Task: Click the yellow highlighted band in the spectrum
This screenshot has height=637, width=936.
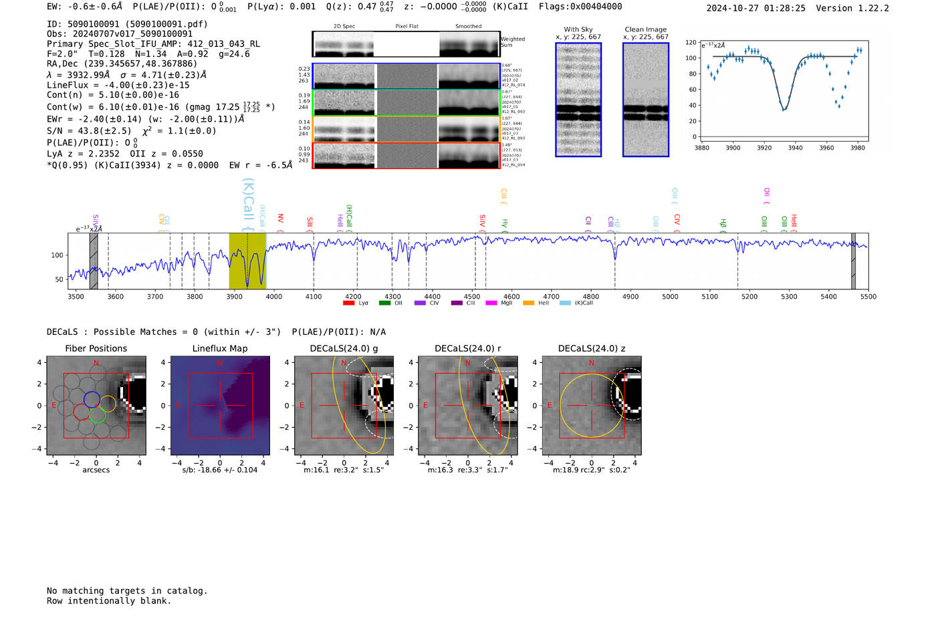Action: [247, 261]
